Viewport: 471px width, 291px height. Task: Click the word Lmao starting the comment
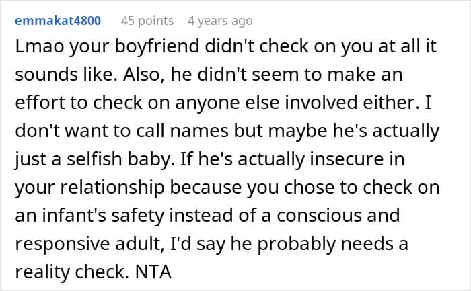tap(40, 46)
